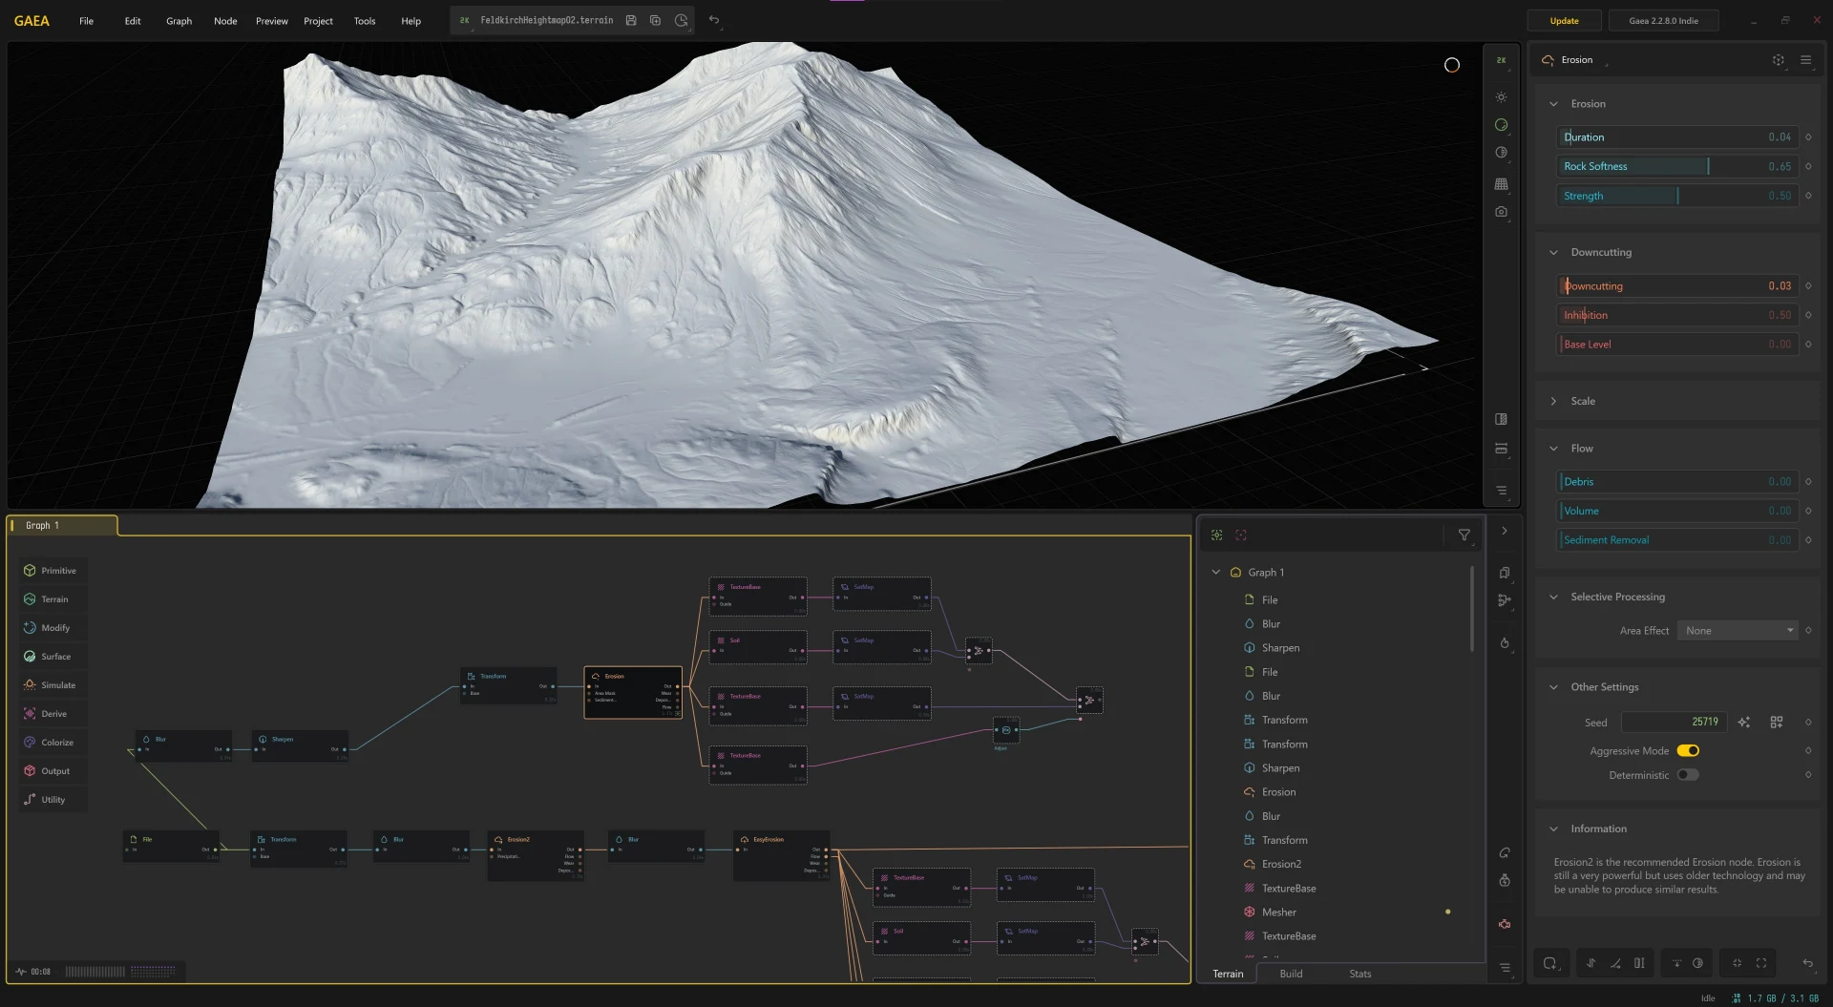This screenshot has height=1007, width=1833.
Task: Open the Tools menu
Action: tap(365, 21)
